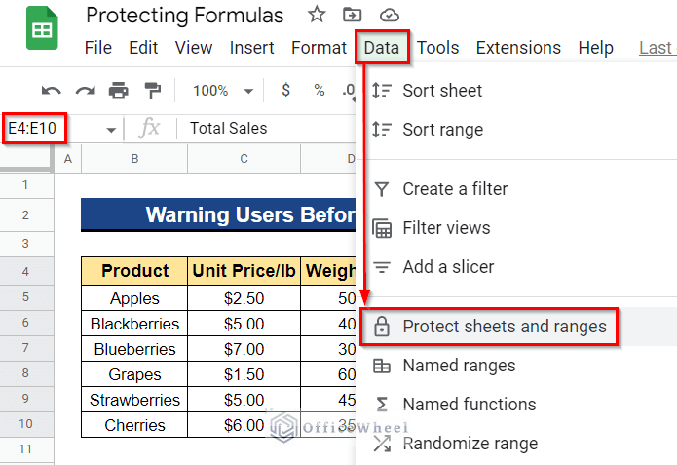Select Protect sheets and ranges
The height and width of the screenshot is (465, 677).
[x=517, y=327]
